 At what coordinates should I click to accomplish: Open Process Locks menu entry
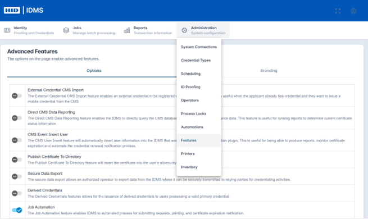[199, 114]
